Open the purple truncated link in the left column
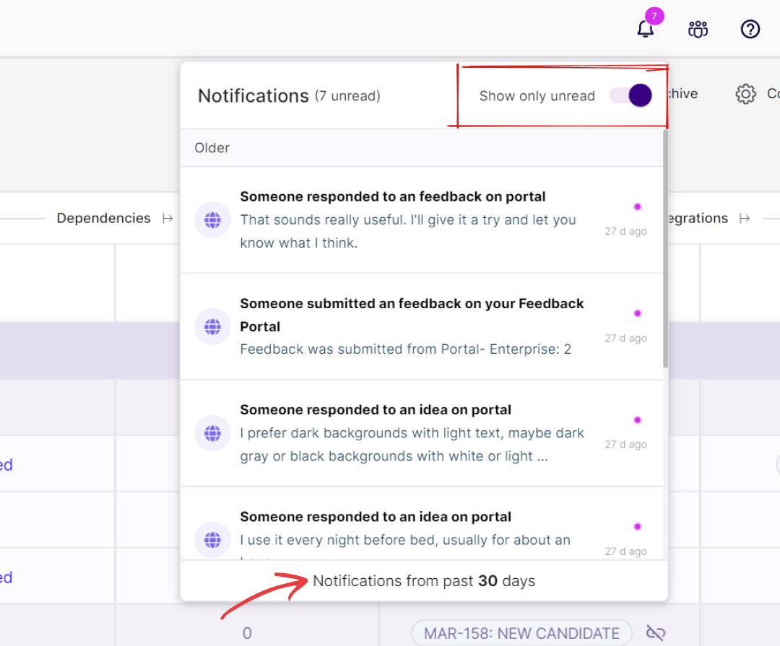Viewport: 780px width, 646px height. point(6,464)
